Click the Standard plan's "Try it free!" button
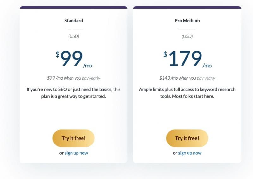253x179 pixels. [x=73, y=138]
